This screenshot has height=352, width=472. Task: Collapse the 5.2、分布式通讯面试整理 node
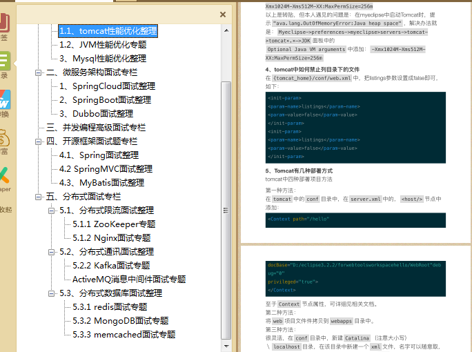coord(51,252)
